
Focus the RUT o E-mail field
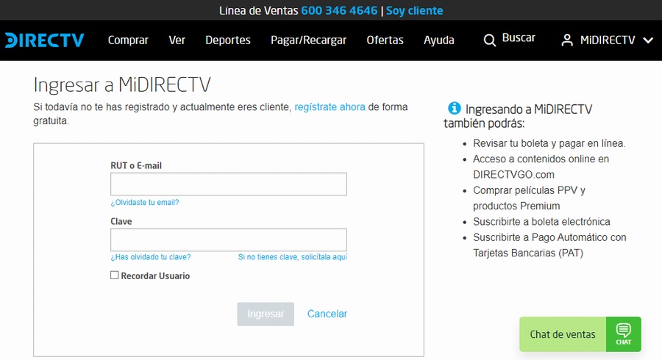click(229, 184)
